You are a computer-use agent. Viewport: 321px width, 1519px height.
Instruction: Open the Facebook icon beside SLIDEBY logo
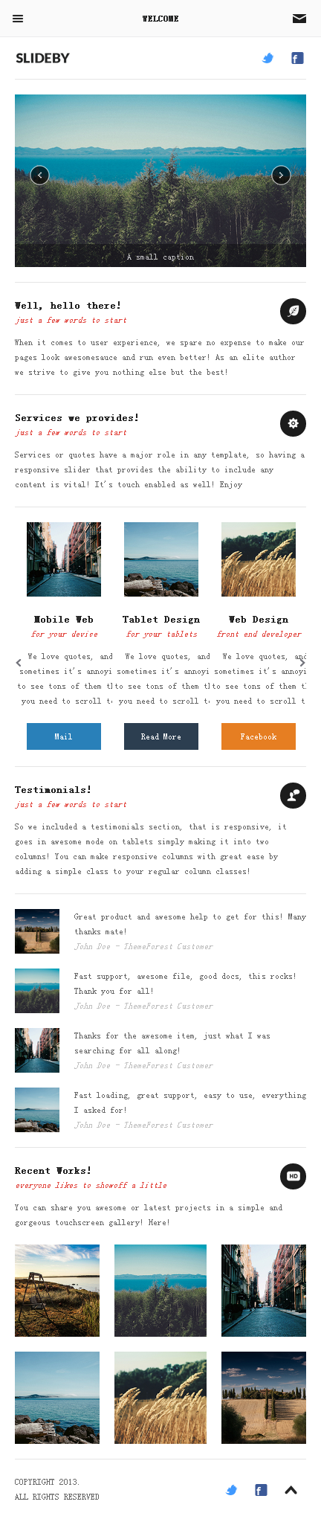point(297,58)
